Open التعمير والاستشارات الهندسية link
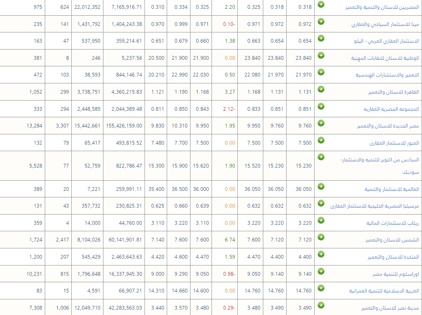 coord(387,75)
